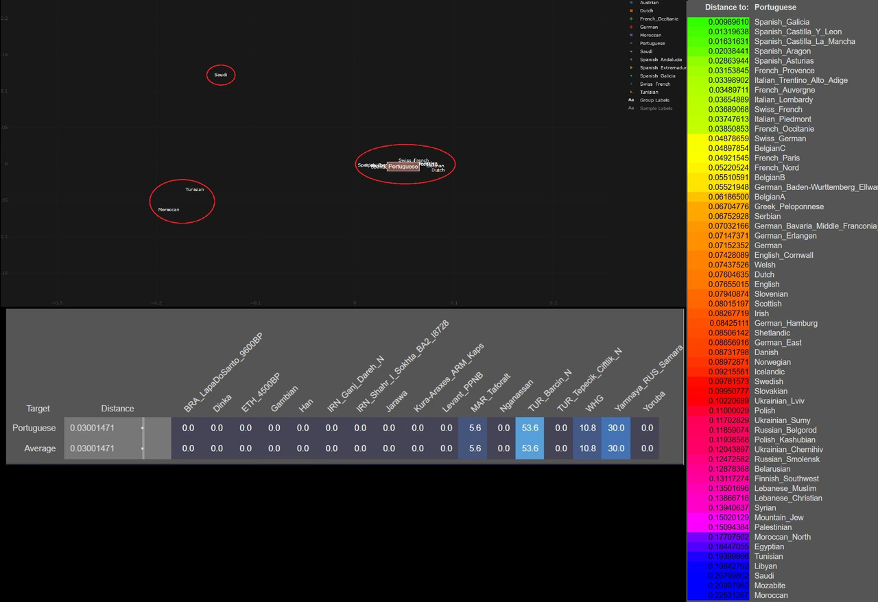
Task: Click the orange square icon next to Dutch
Action: tap(631, 10)
